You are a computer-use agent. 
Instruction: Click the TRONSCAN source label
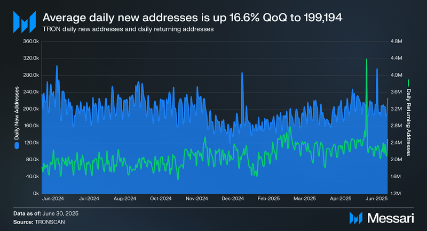[50, 222]
